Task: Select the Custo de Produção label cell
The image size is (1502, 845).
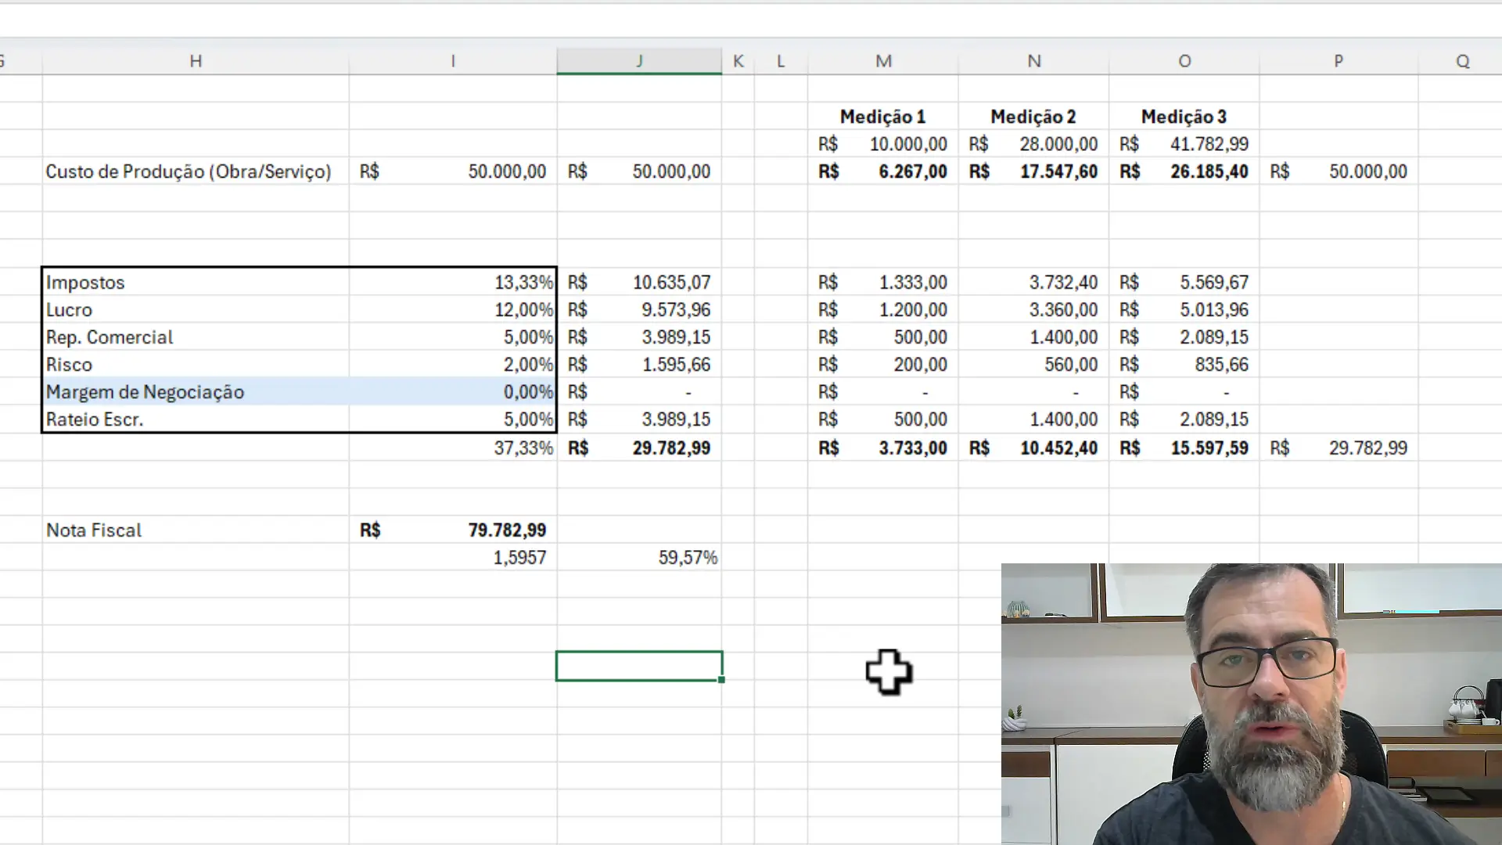Action: pyautogui.click(x=189, y=171)
